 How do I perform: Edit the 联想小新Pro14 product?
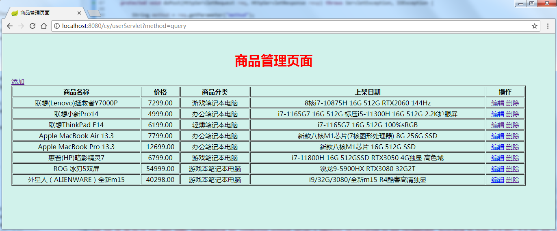[498, 114]
